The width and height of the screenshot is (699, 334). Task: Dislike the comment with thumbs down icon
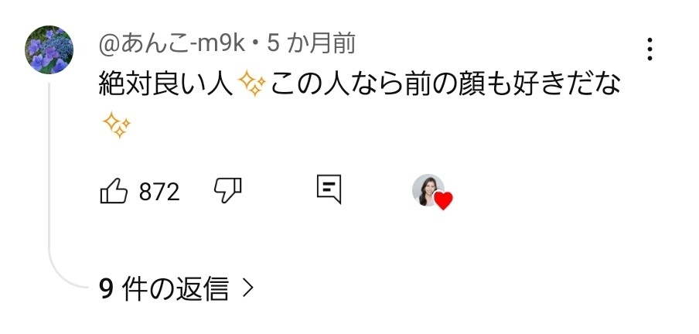[x=228, y=190]
